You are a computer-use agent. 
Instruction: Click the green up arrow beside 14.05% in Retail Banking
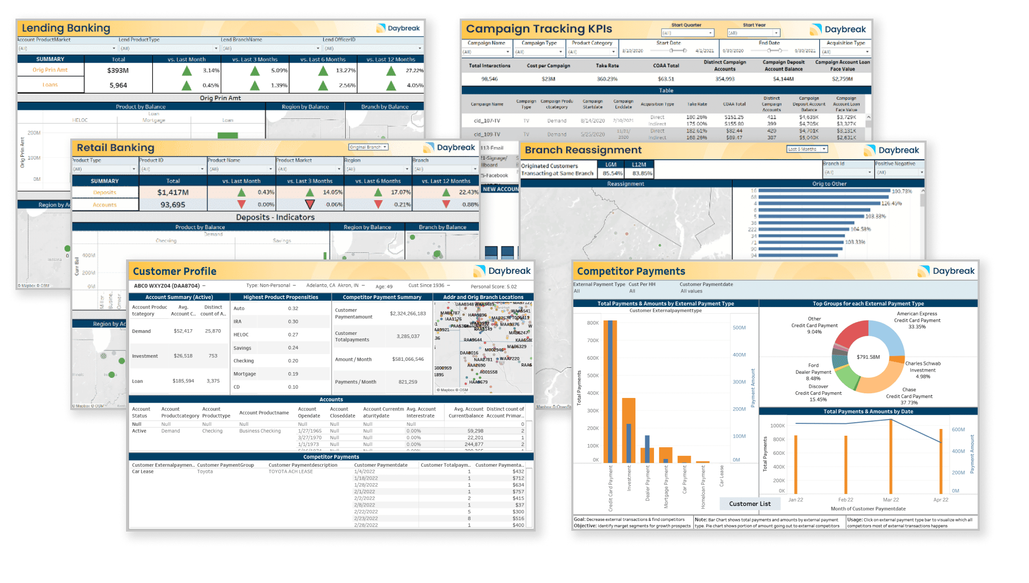(310, 192)
